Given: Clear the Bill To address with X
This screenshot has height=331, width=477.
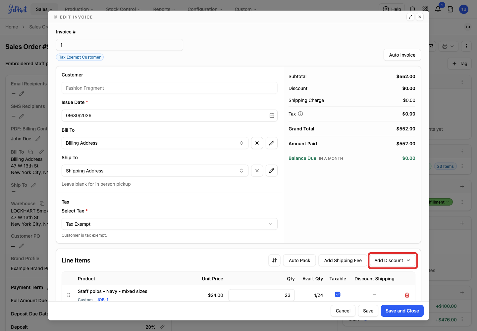Looking at the screenshot, I should (257, 143).
